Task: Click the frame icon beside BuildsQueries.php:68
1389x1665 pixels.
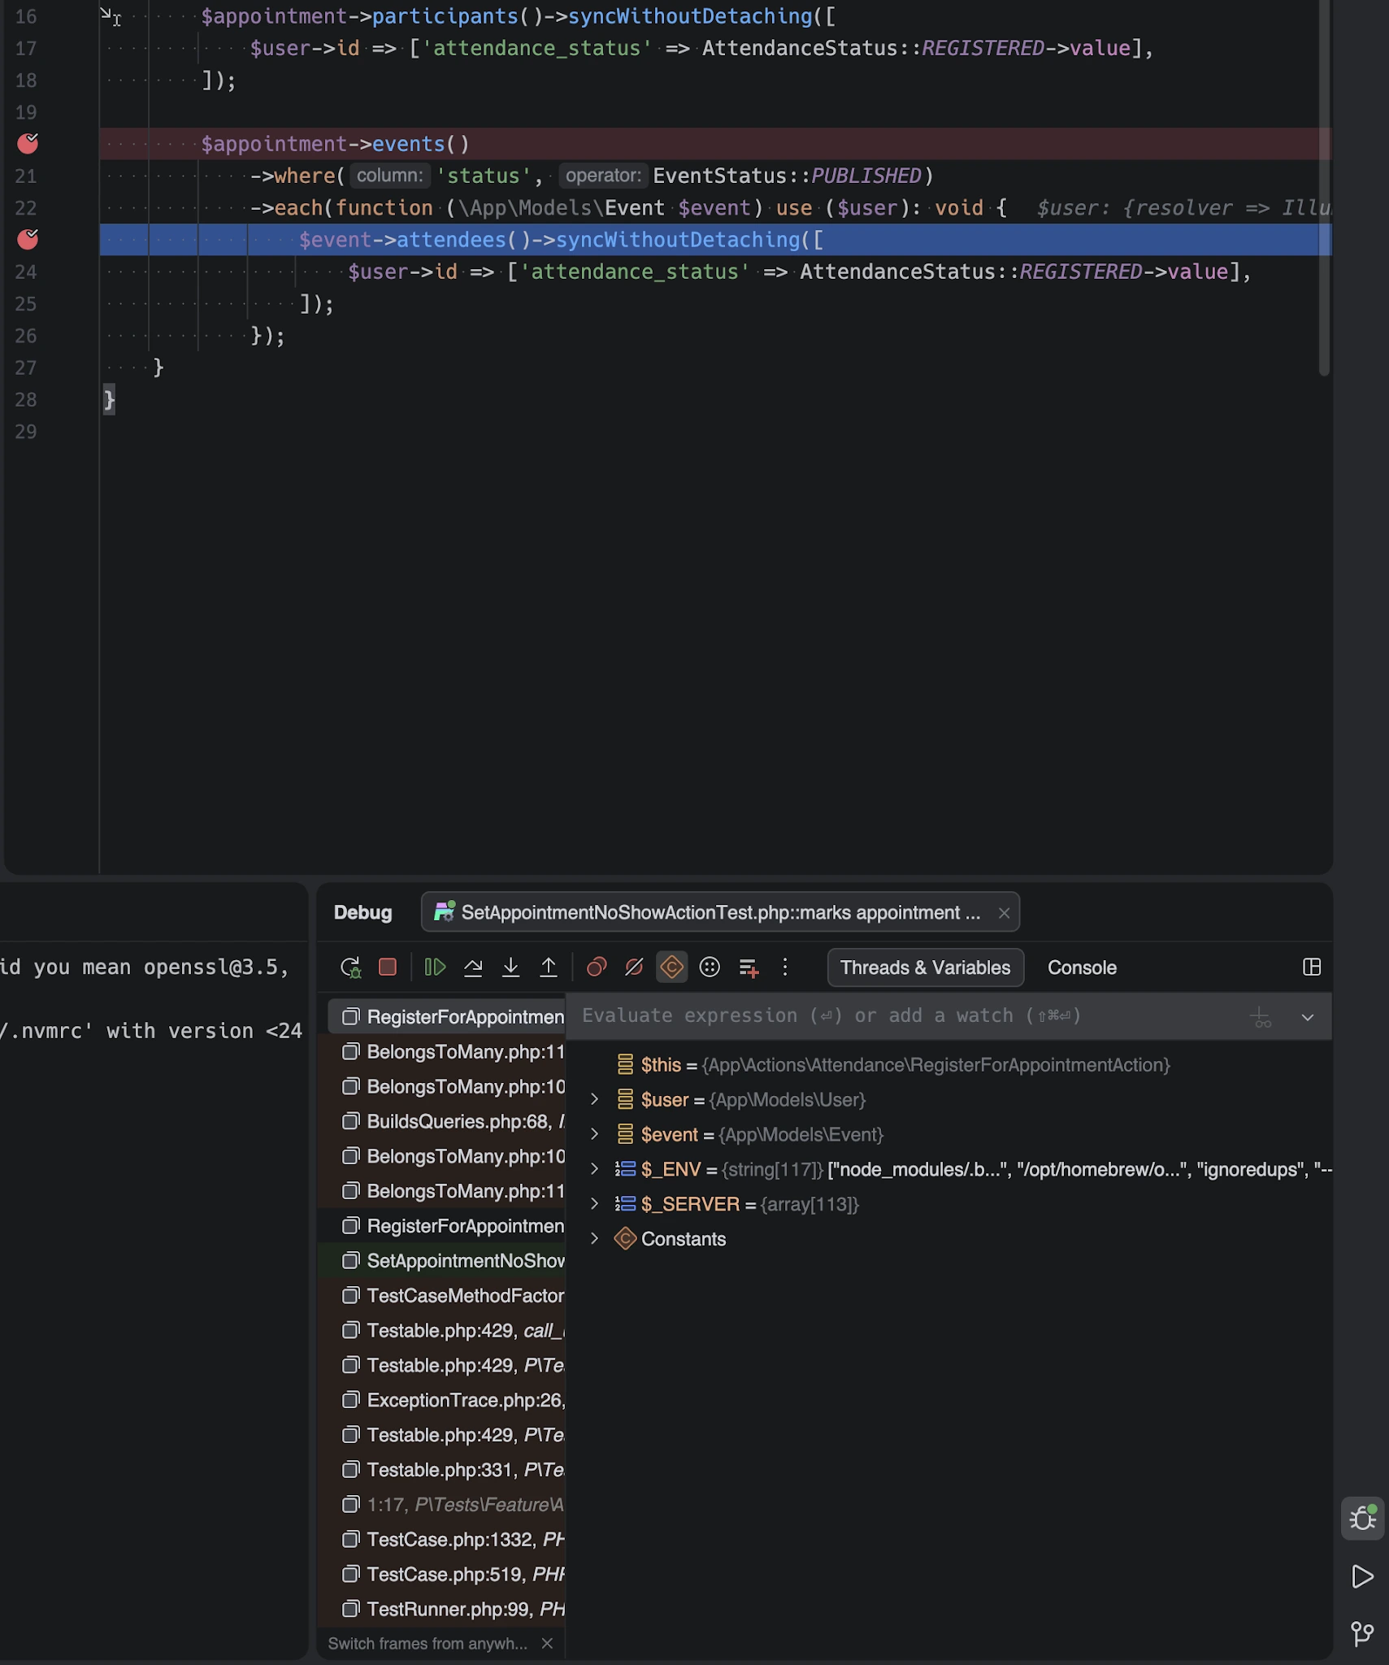Action: pyautogui.click(x=350, y=1122)
